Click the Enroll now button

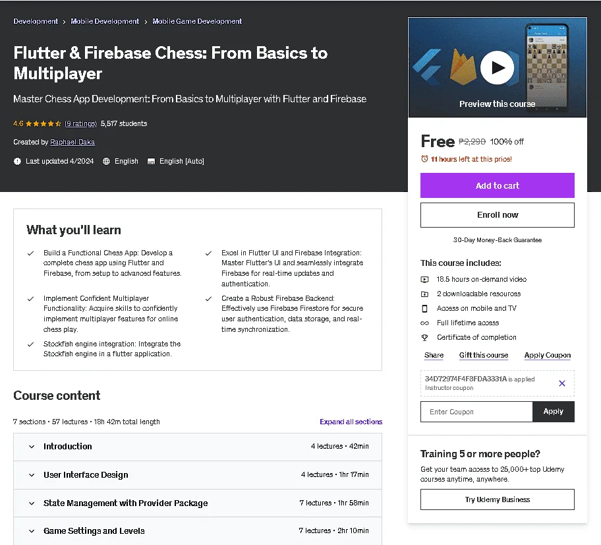tap(497, 215)
